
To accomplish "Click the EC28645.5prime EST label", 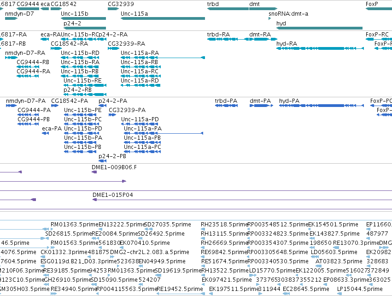I will (306, 289).
